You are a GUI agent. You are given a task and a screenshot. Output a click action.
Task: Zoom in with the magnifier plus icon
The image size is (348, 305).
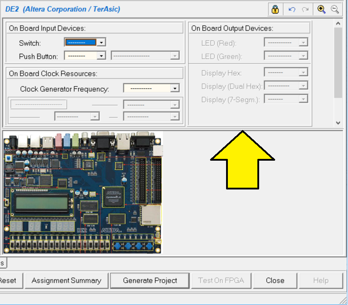coord(321,10)
